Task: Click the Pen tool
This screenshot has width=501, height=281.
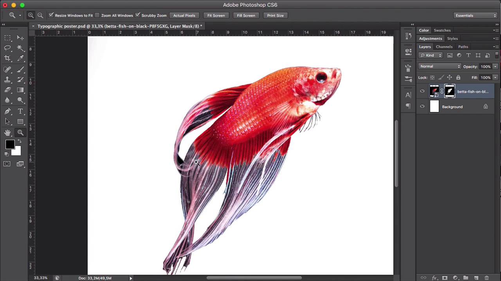Action: coord(7,111)
